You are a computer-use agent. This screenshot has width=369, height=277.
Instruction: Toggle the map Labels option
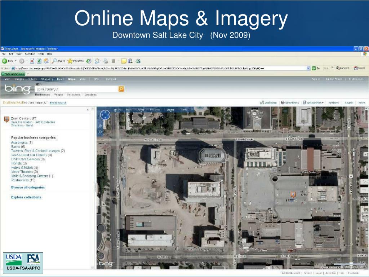coord(170,110)
